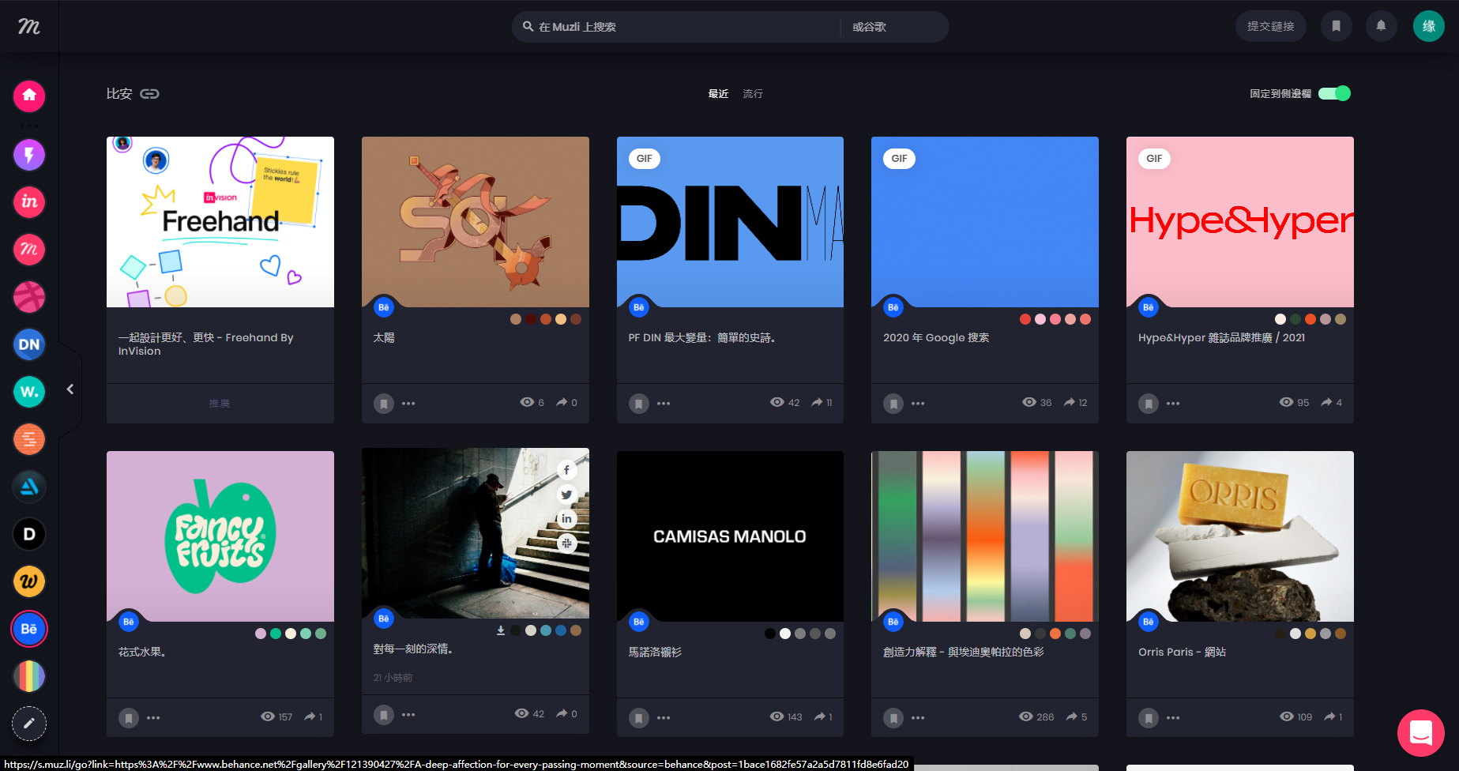Download palette on '對每一刻的深情' card
1459x771 pixels.
point(501,630)
